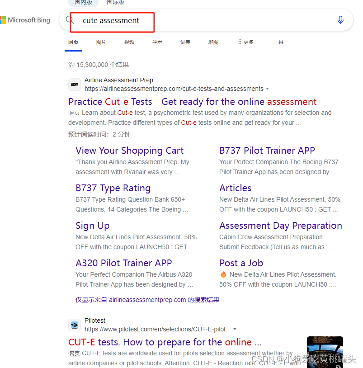Click the airlineassessmentprep.com URL text

(174, 89)
